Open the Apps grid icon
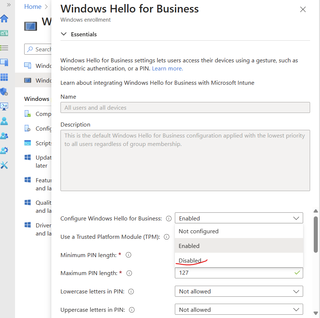Viewport: 320px width, 318px height. (4, 77)
